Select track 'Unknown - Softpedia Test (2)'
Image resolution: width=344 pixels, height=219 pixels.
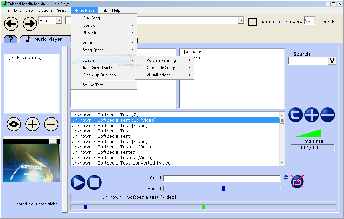point(175,115)
